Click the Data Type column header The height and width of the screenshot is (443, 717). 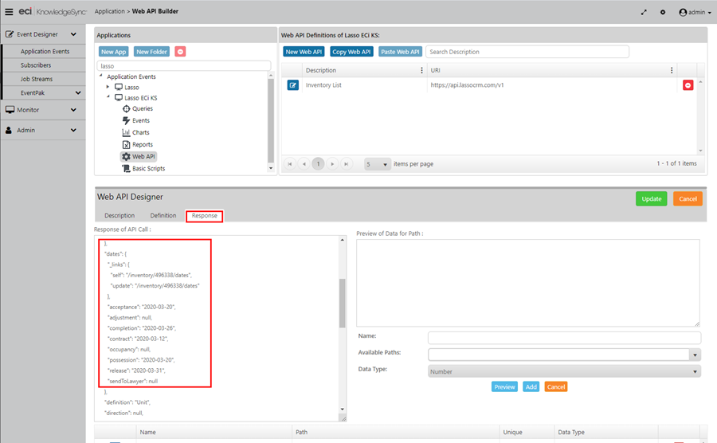coord(606,432)
